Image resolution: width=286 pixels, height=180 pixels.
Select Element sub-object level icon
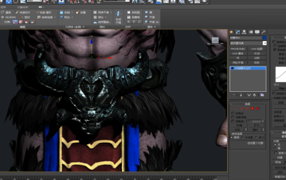[259, 108]
